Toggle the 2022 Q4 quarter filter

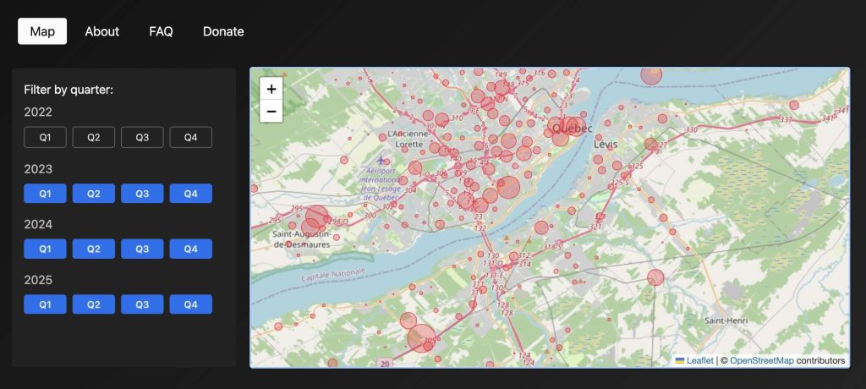coord(190,138)
